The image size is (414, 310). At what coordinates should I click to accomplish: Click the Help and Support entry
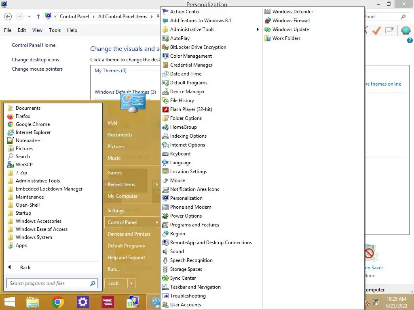126,258
